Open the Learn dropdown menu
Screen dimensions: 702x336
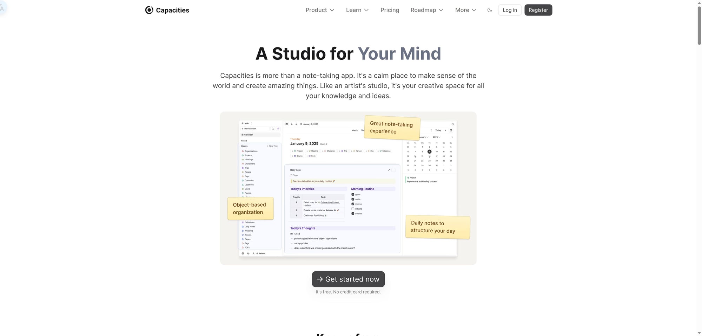pyautogui.click(x=357, y=10)
